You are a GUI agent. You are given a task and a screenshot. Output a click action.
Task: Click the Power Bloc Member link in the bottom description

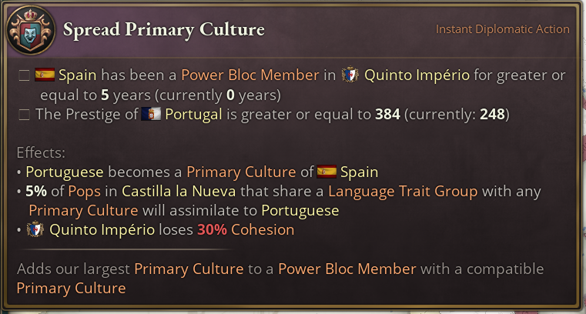pos(347,269)
